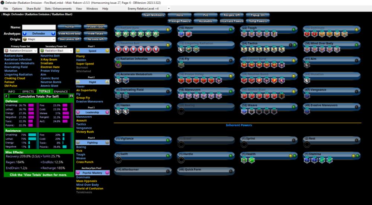Click the Name input field
The image size is (372, 205).
tap(39, 27)
